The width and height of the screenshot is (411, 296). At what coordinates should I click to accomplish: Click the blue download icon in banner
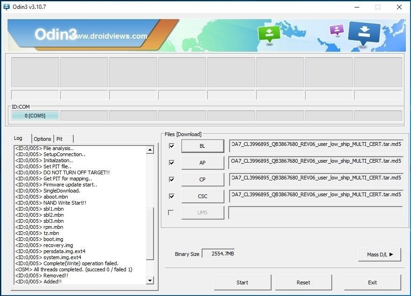tap(364, 34)
